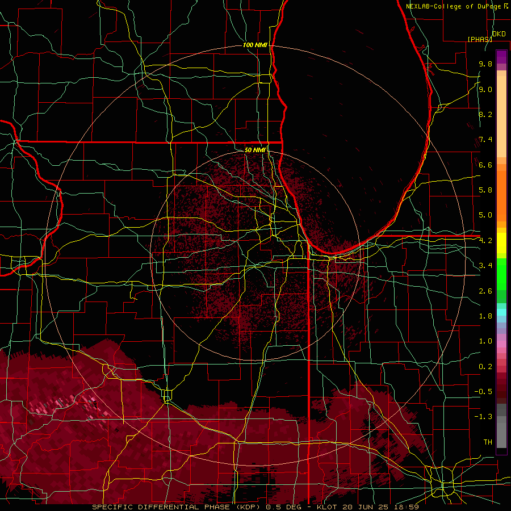Click the TH threshold label
The height and width of the screenshot is (511, 511).
pyautogui.click(x=488, y=442)
